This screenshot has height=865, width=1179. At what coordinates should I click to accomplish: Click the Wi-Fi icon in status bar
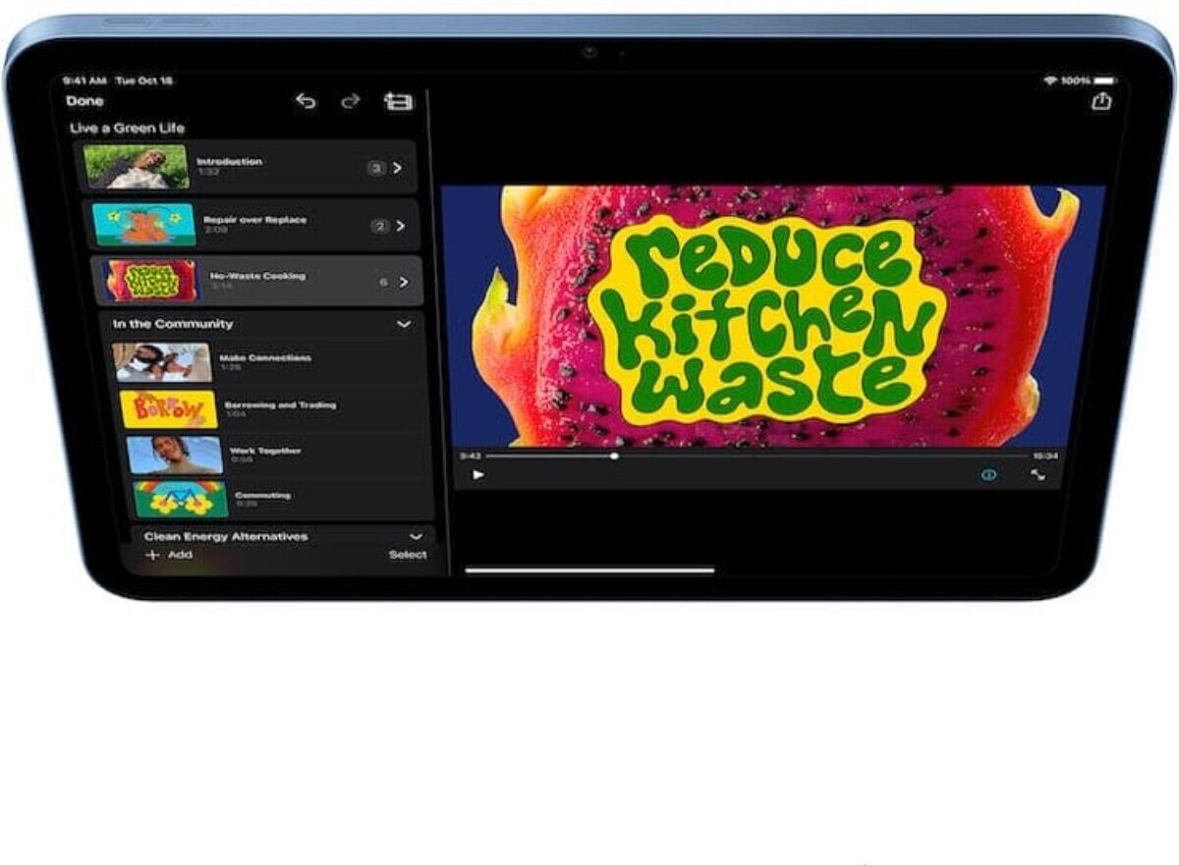(1050, 80)
